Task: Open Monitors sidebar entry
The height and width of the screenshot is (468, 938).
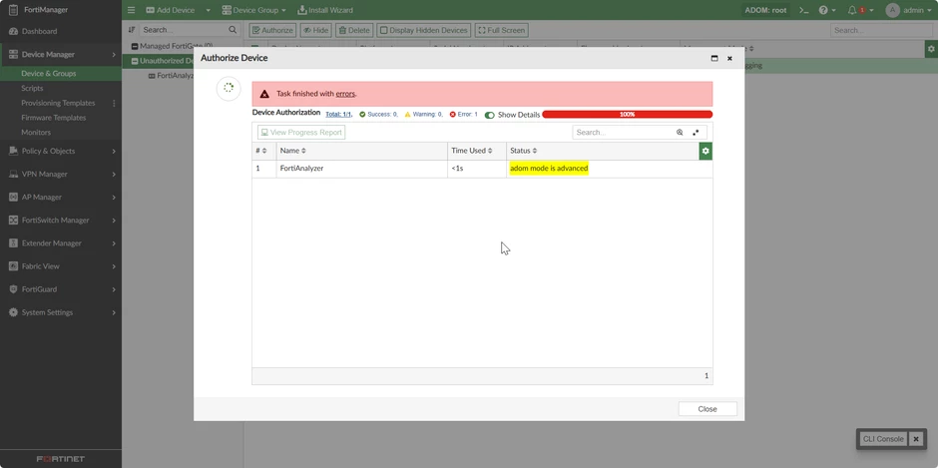Action: pos(36,133)
